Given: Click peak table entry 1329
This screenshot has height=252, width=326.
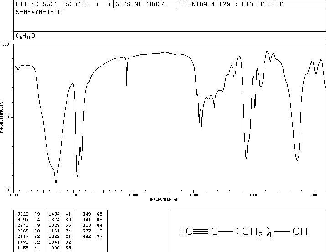Looking at the screenshot, I should pos(54,225).
